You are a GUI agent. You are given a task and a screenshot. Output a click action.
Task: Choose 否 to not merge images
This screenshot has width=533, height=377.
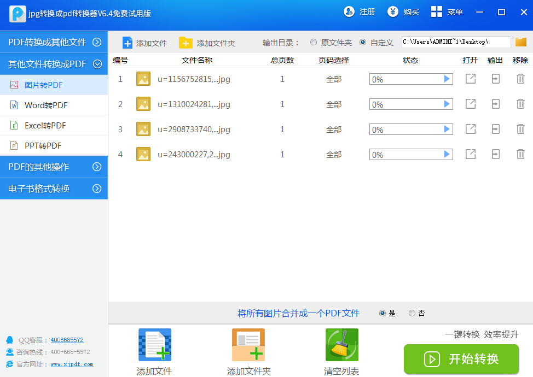(x=412, y=313)
